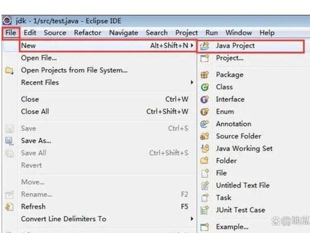Image resolution: width=310 pixels, height=233 pixels.
Task: Expand the New submenu arrow
Action: coord(192,45)
